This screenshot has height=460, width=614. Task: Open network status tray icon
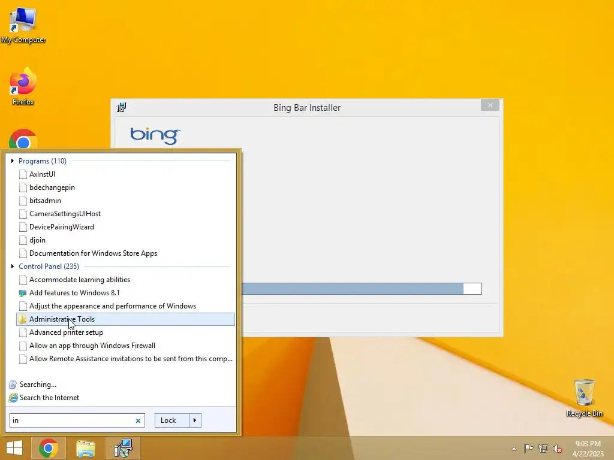tap(543, 448)
